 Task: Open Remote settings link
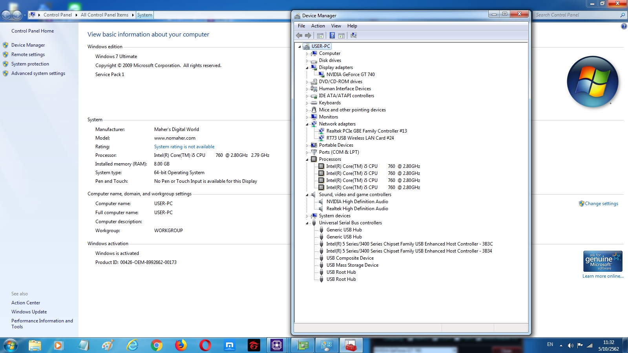click(x=28, y=55)
